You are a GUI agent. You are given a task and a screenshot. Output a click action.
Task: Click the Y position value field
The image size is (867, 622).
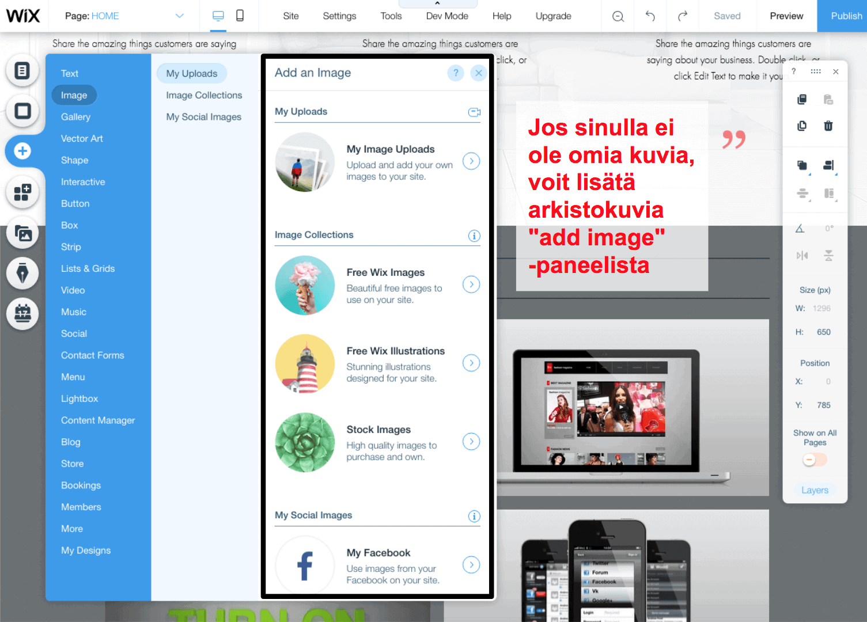(823, 405)
